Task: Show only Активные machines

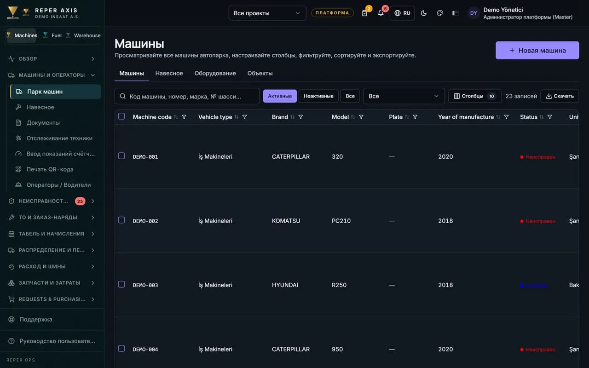Action: pos(280,96)
